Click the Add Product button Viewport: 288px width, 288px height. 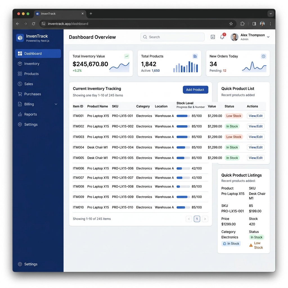point(195,90)
